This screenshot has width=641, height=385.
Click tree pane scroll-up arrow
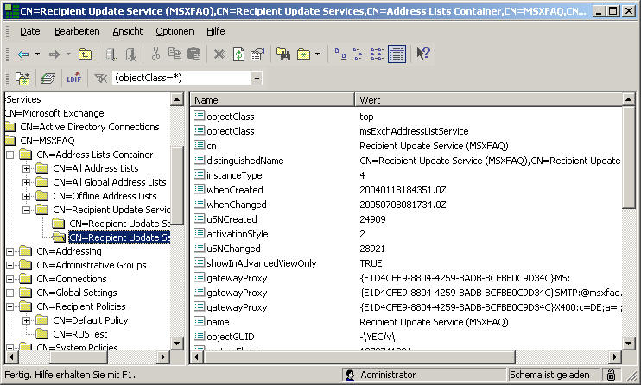[177, 99]
